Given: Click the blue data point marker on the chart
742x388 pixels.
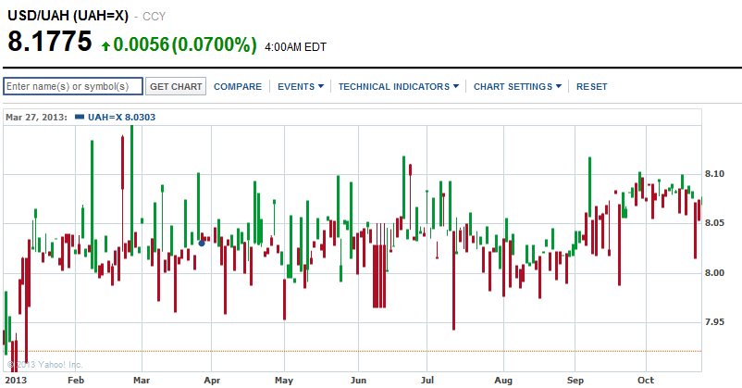Looking at the screenshot, I should [202, 243].
